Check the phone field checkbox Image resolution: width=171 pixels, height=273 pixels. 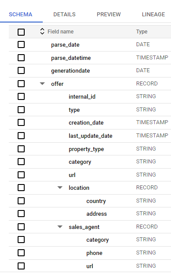pos(21,253)
